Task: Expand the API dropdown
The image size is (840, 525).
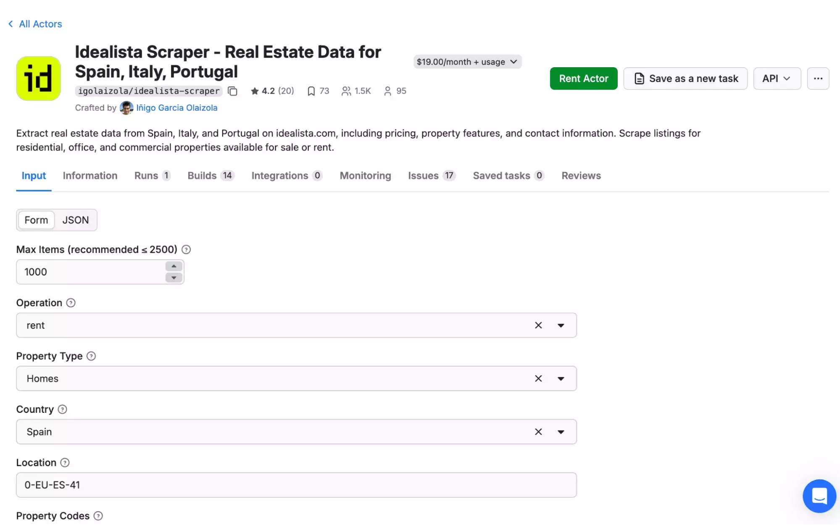Action: tap(777, 78)
